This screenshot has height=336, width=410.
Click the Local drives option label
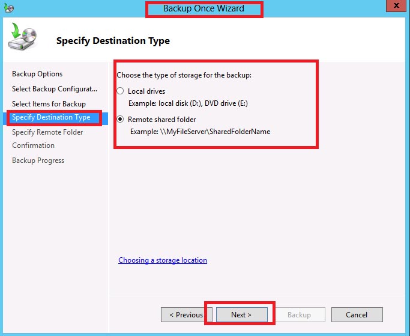coord(146,91)
